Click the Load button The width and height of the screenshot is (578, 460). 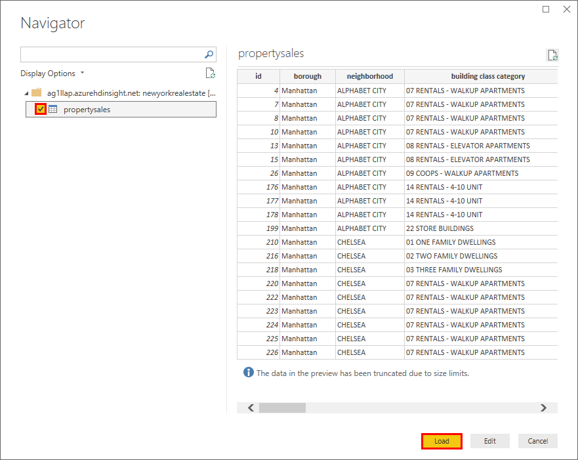coord(441,441)
